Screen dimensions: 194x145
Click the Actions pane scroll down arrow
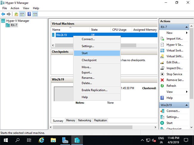click(x=191, y=127)
